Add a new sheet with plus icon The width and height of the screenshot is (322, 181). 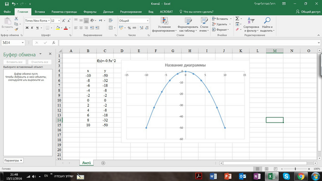tap(103, 163)
